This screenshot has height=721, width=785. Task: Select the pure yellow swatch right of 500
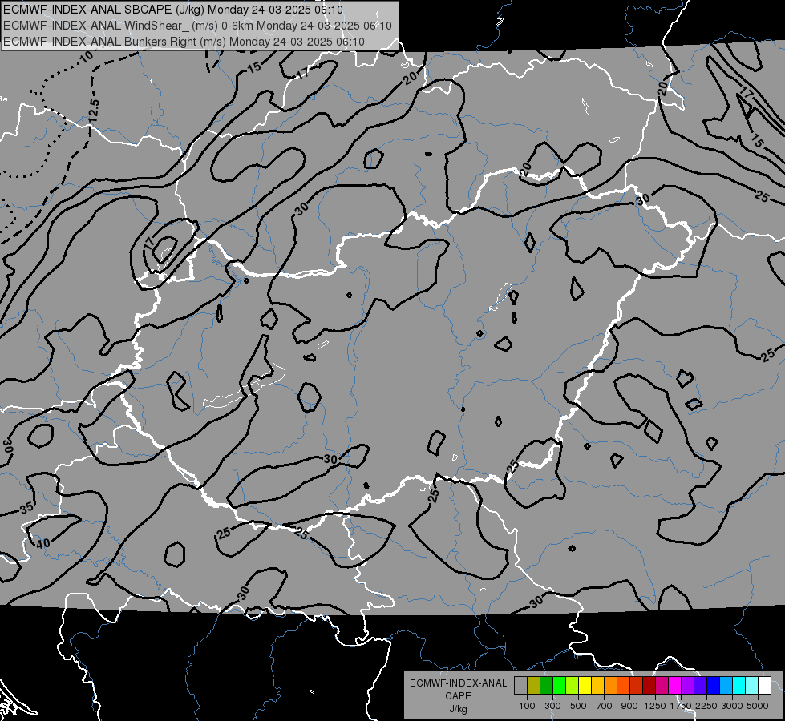click(585, 685)
